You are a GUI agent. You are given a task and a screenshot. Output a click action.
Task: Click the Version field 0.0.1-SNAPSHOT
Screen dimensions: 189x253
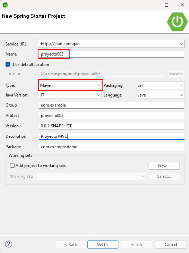pos(111,126)
